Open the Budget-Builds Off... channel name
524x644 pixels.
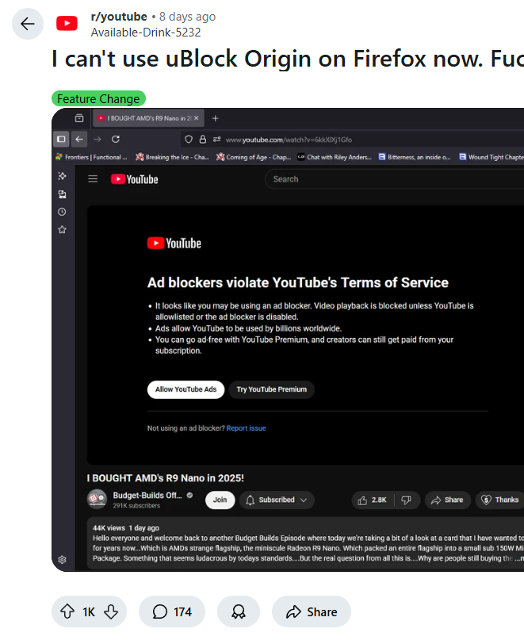[147, 496]
